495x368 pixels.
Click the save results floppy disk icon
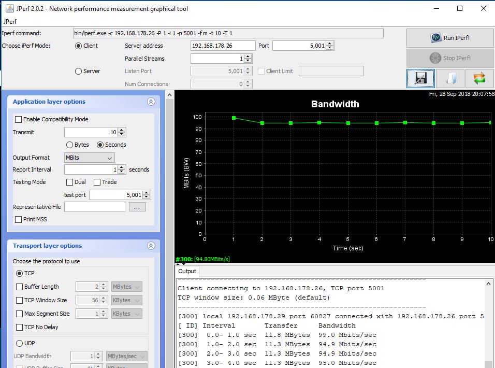(x=420, y=78)
